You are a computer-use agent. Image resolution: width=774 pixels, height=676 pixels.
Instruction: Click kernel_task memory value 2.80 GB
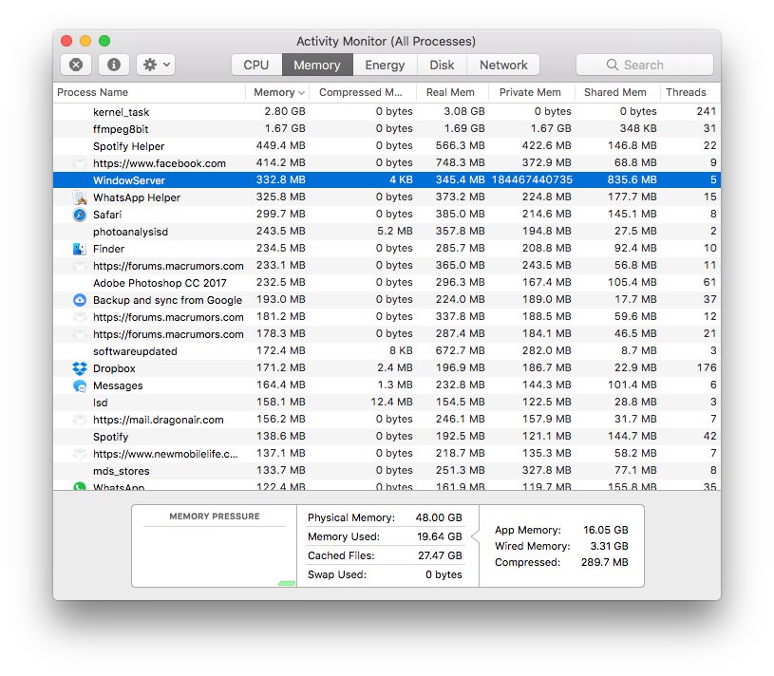coord(285,111)
